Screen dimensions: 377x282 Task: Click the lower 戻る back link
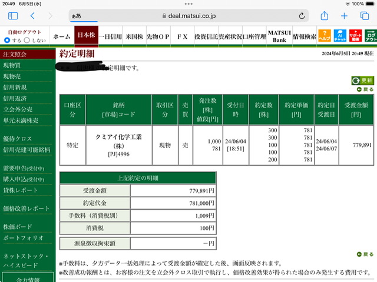[365, 254]
